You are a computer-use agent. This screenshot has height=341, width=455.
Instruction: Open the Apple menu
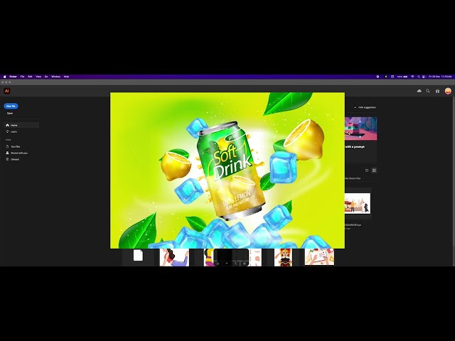click(x=4, y=77)
